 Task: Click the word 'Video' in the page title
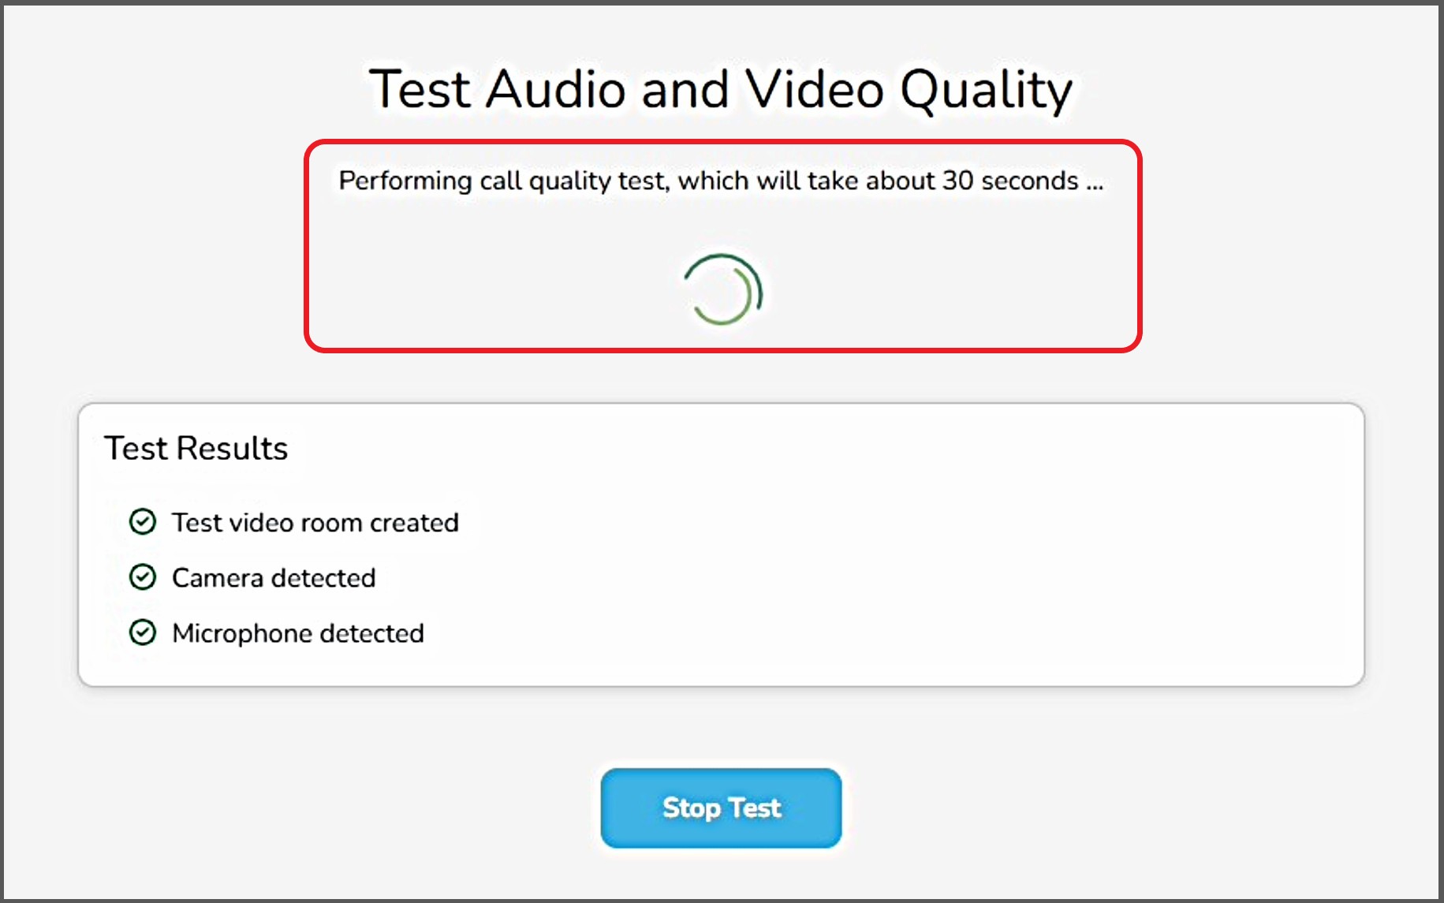tap(815, 88)
